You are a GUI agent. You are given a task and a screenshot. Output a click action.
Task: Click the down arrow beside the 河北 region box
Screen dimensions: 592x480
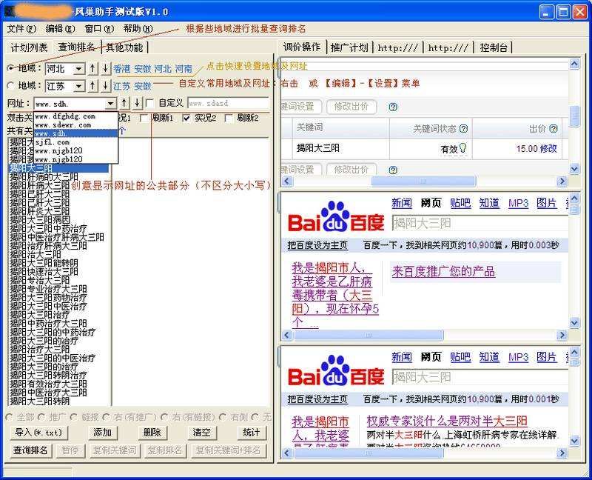(105, 68)
